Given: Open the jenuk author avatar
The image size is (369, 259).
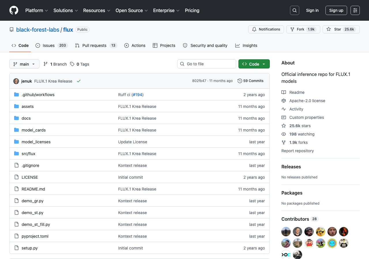Looking at the screenshot, I should pyautogui.click(x=16, y=81).
